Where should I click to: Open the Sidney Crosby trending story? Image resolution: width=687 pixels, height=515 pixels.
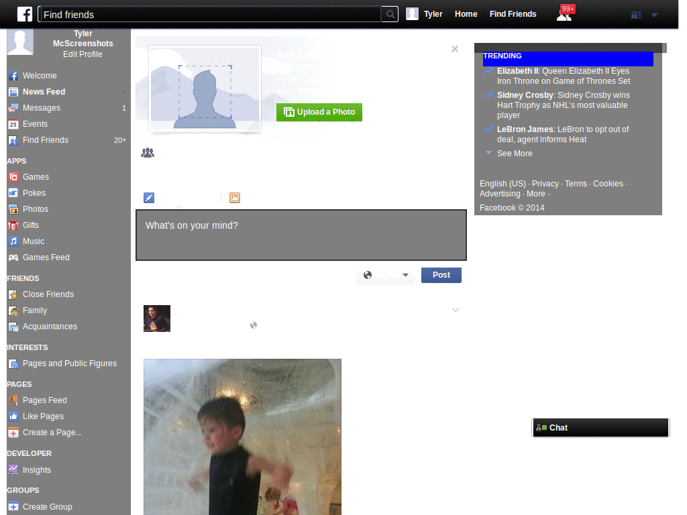(x=563, y=105)
